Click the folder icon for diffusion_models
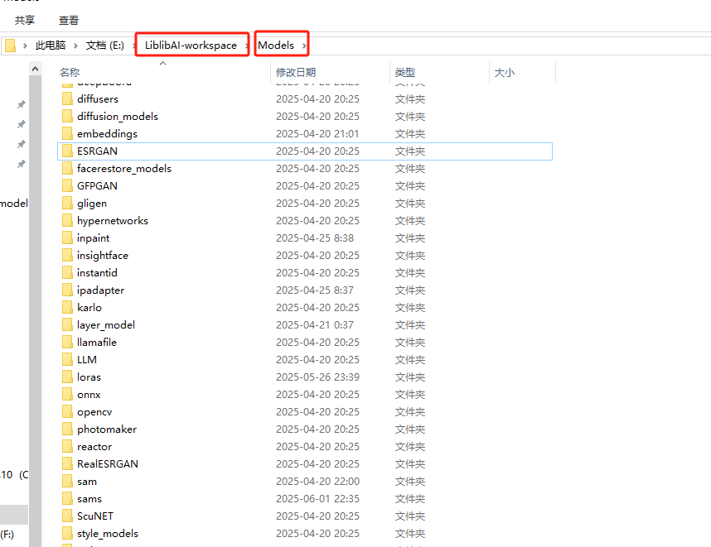Viewport: 711px width, 547px height. 68,117
